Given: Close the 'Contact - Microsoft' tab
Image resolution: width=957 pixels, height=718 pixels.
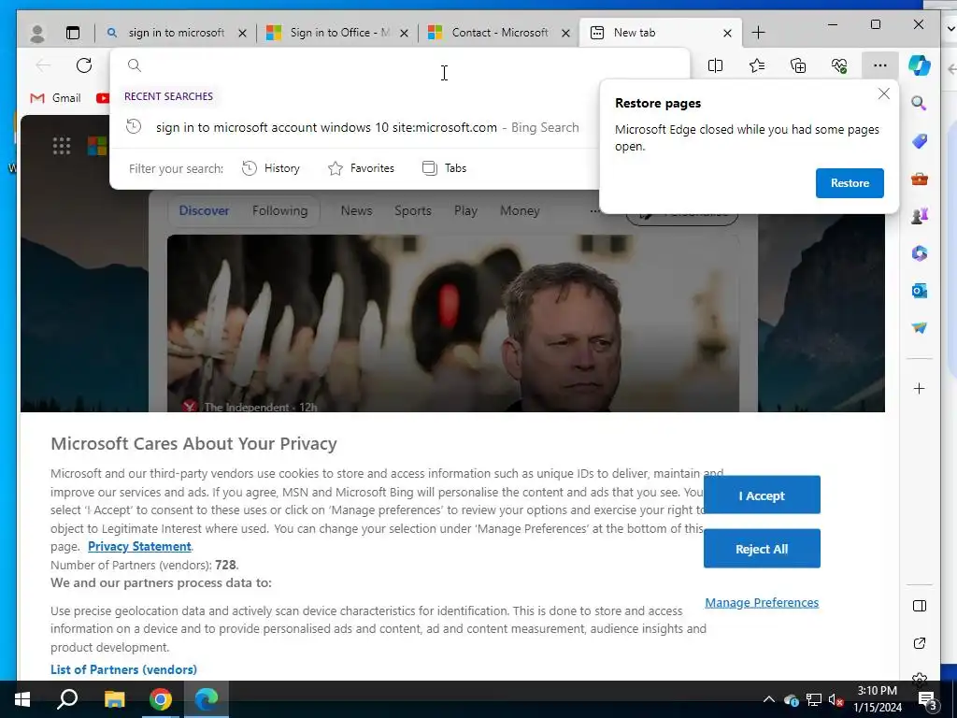Looking at the screenshot, I should coord(565,34).
